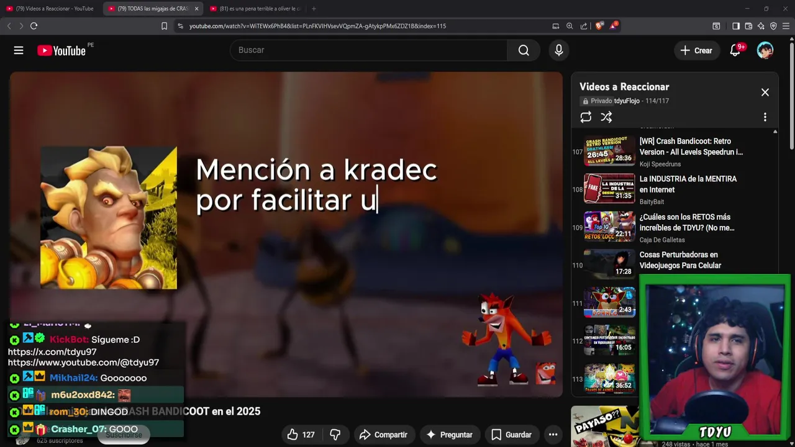Click the address bar URL
The width and height of the screenshot is (795, 447).
pyautogui.click(x=317, y=26)
